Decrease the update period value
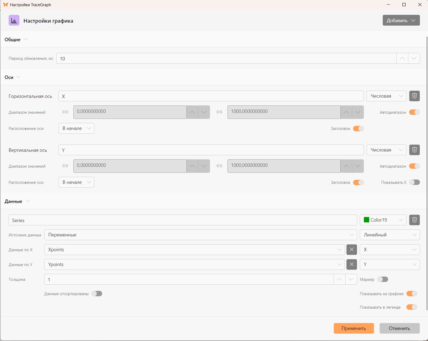 (x=414, y=58)
